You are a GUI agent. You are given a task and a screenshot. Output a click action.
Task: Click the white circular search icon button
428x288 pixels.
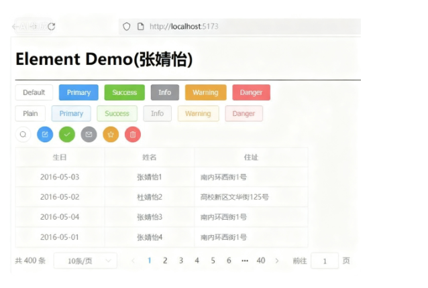(23, 135)
